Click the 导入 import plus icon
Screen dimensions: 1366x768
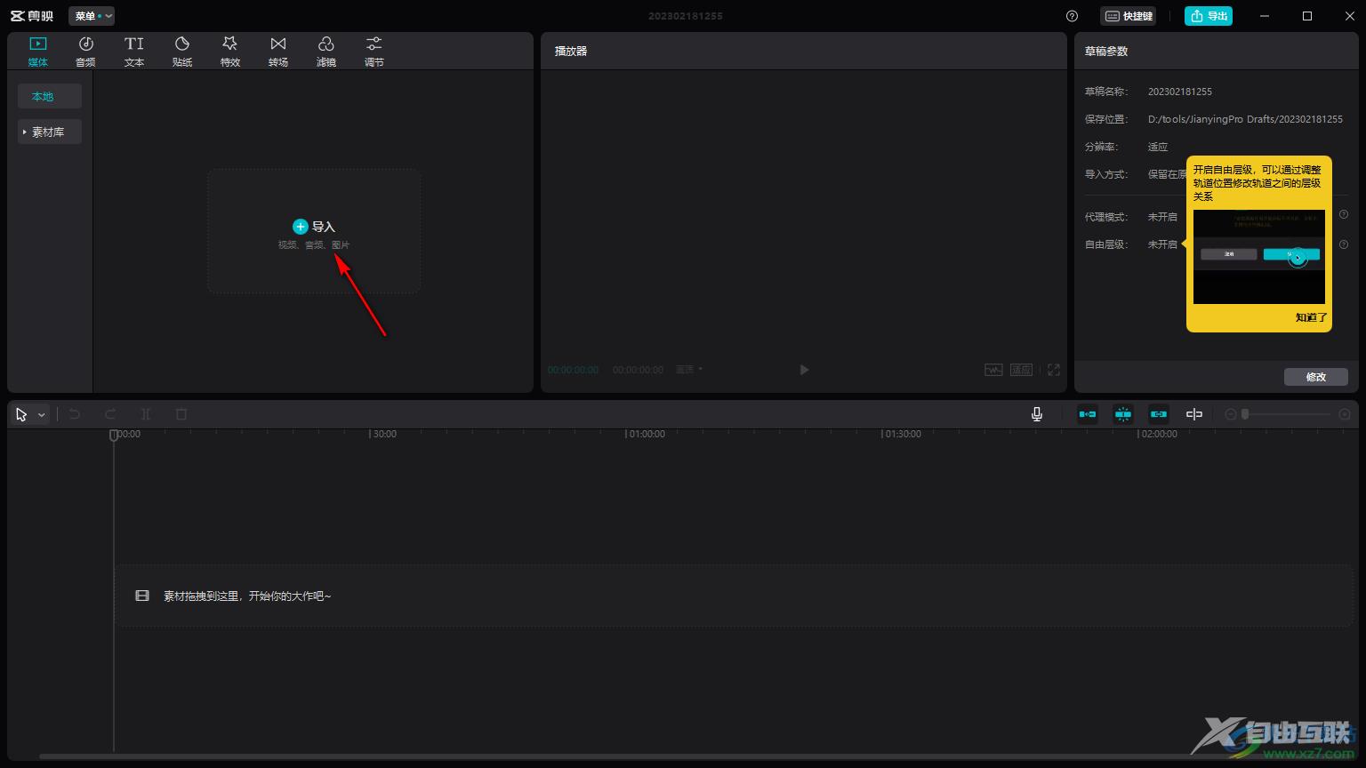pyautogui.click(x=301, y=227)
